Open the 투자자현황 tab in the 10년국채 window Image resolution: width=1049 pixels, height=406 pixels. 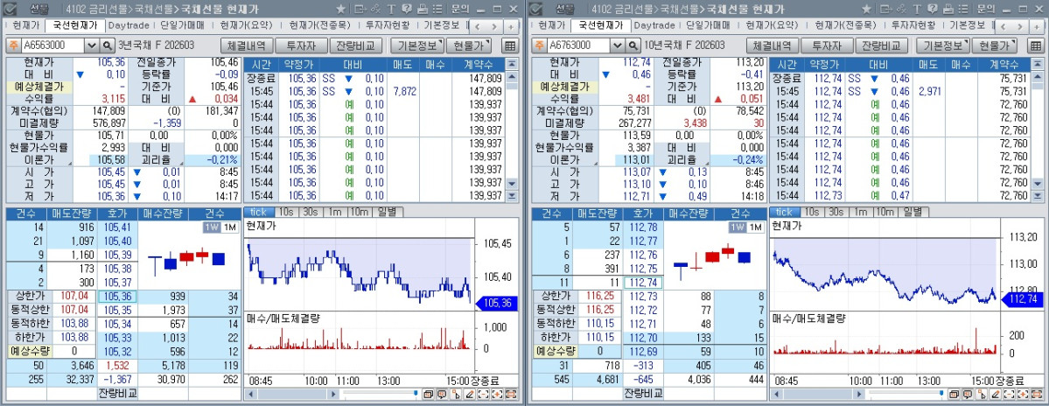[x=913, y=25]
